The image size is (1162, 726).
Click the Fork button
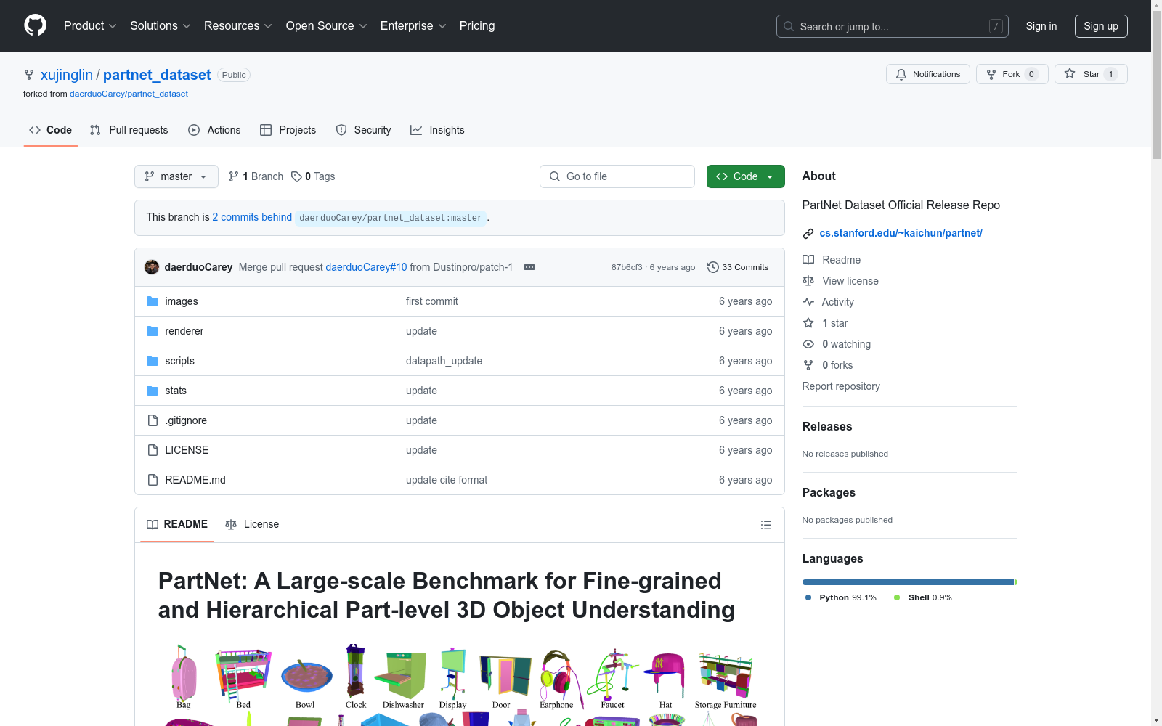click(x=1012, y=74)
